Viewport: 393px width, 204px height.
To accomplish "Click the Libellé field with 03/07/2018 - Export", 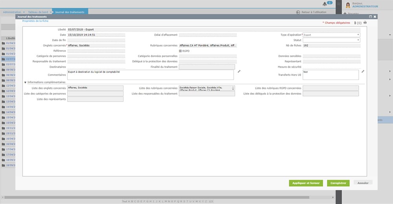I will (x=214, y=29).
